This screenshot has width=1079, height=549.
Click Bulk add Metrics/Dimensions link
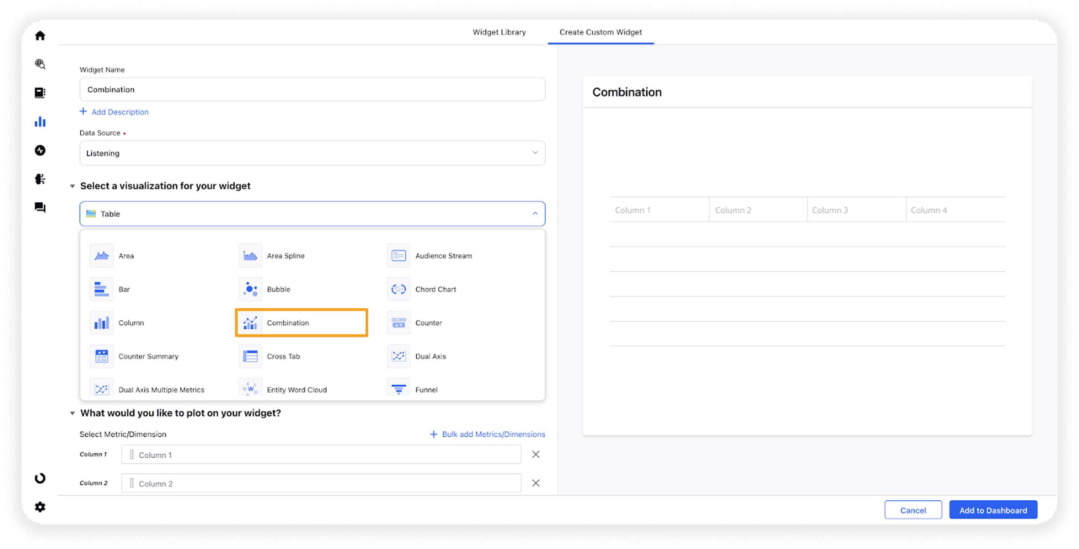pos(487,434)
